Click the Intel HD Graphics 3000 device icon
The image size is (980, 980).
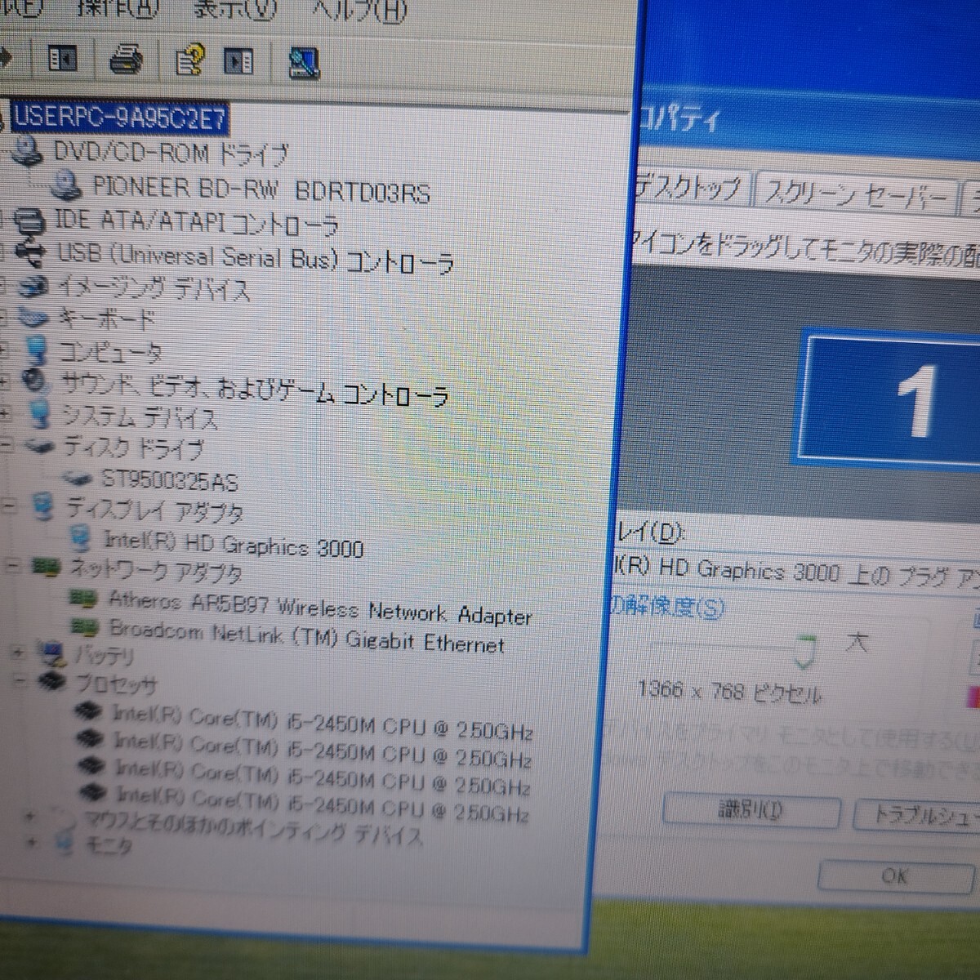point(81,537)
